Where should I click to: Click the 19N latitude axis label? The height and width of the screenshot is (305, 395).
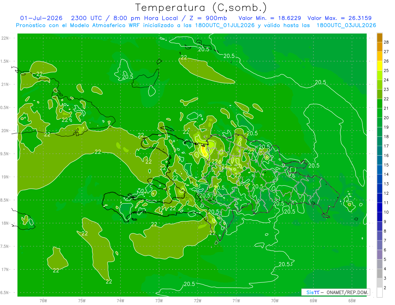click(x=6, y=177)
